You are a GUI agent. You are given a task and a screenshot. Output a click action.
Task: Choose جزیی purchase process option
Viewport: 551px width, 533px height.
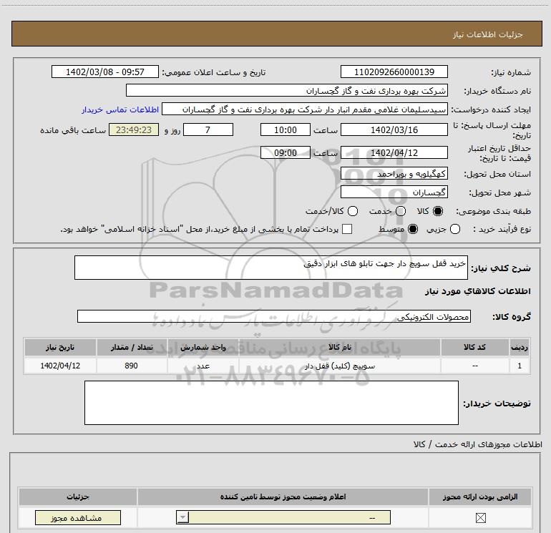pyautogui.click(x=455, y=229)
